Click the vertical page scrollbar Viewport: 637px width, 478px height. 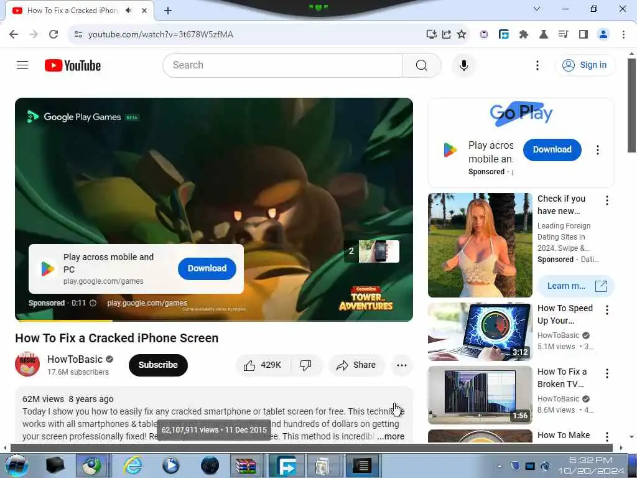(631, 106)
